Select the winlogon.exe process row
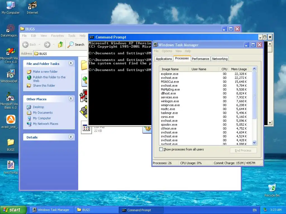Viewport: 286px width, 214px height. pos(206,101)
